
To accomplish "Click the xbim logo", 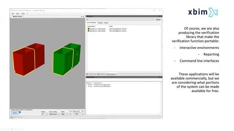I will pos(203,12).
